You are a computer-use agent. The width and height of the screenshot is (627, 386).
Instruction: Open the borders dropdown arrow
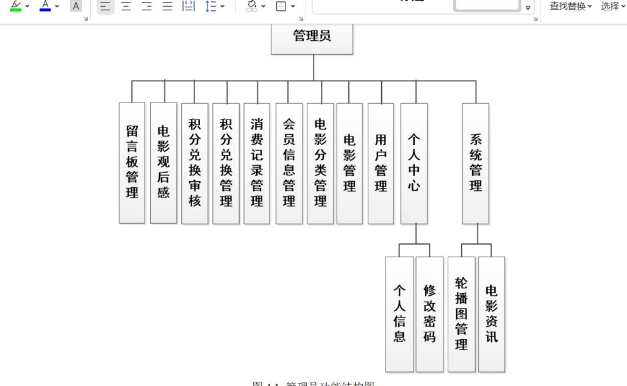pyautogui.click(x=293, y=6)
